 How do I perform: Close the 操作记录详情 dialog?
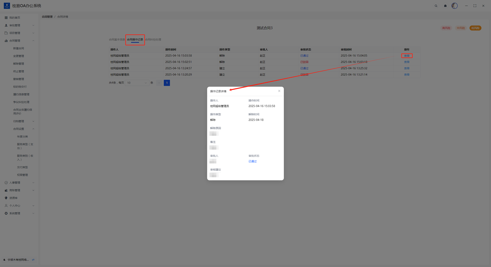point(279,91)
